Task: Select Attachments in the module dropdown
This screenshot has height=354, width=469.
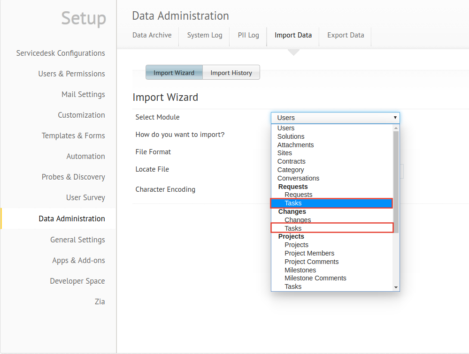Action: click(295, 145)
